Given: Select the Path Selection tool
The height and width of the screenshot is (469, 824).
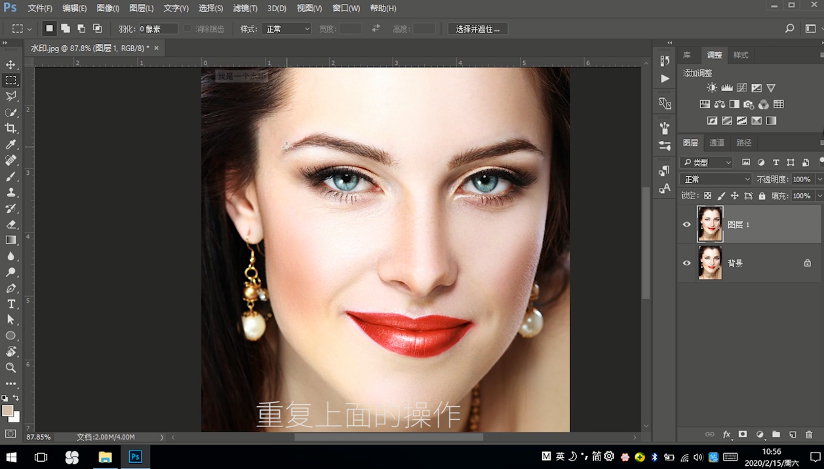Looking at the screenshot, I should click(x=10, y=320).
